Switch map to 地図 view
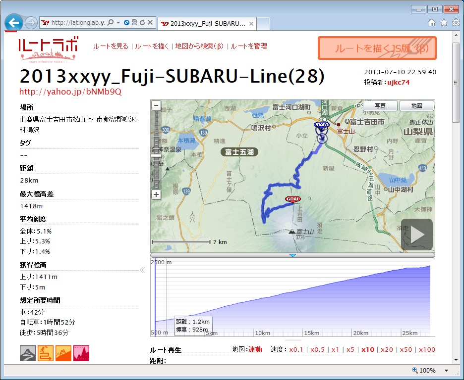This screenshot has height=380, width=464. click(x=416, y=106)
